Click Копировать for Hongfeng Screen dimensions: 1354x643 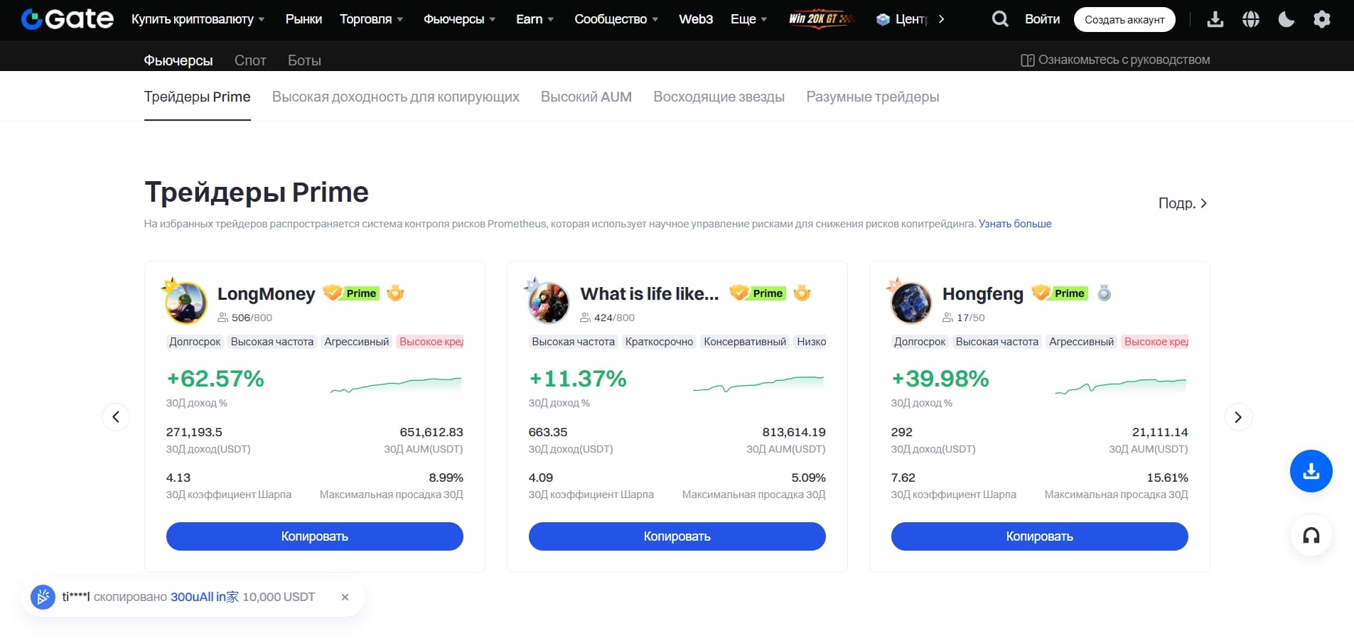[1040, 536]
